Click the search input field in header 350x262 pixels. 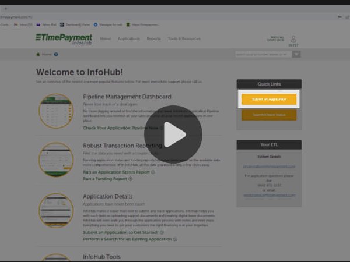point(263,54)
